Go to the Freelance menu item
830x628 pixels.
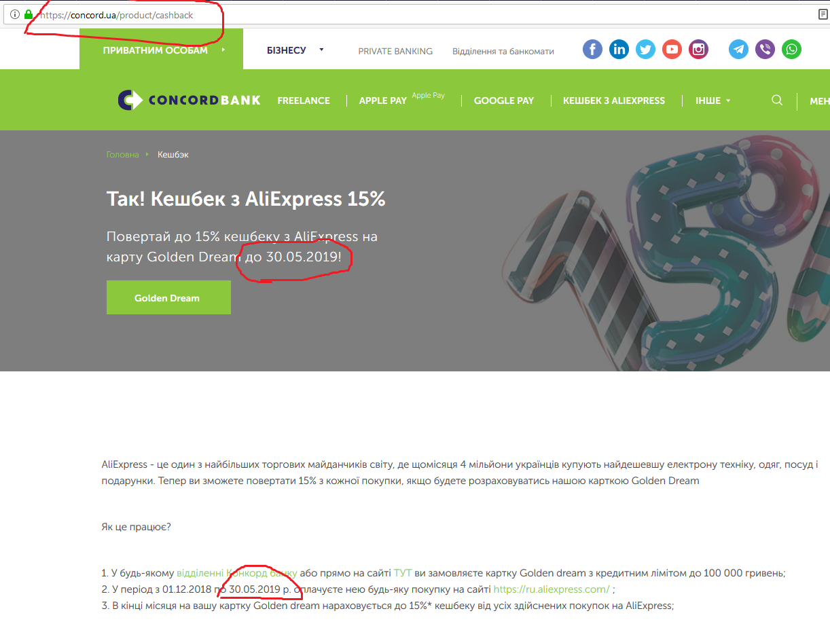304,100
